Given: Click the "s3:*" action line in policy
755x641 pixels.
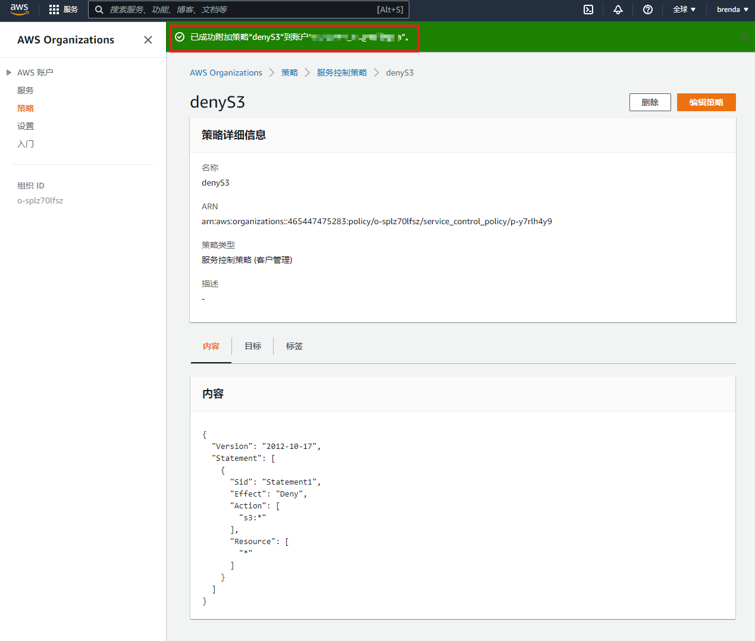Looking at the screenshot, I should click(x=253, y=518).
